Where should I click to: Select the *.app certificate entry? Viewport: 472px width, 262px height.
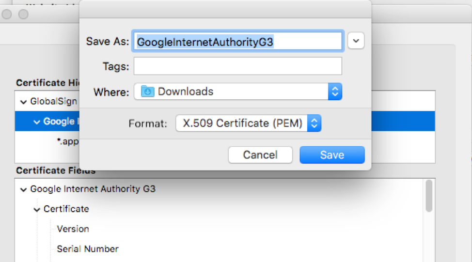coord(68,141)
